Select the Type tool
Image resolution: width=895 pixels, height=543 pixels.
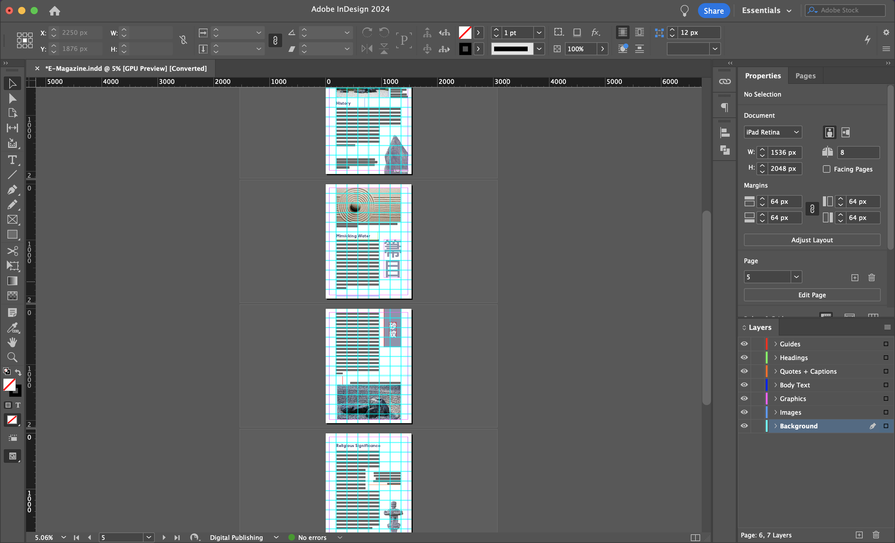point(12,160)
